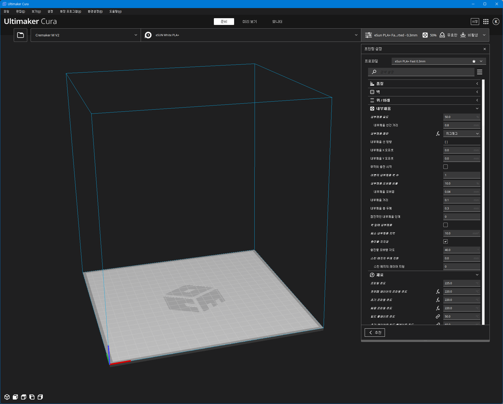Click formula reset icon for infill pattern
Screen dimensions: 503x404
[x=438, y=134]
